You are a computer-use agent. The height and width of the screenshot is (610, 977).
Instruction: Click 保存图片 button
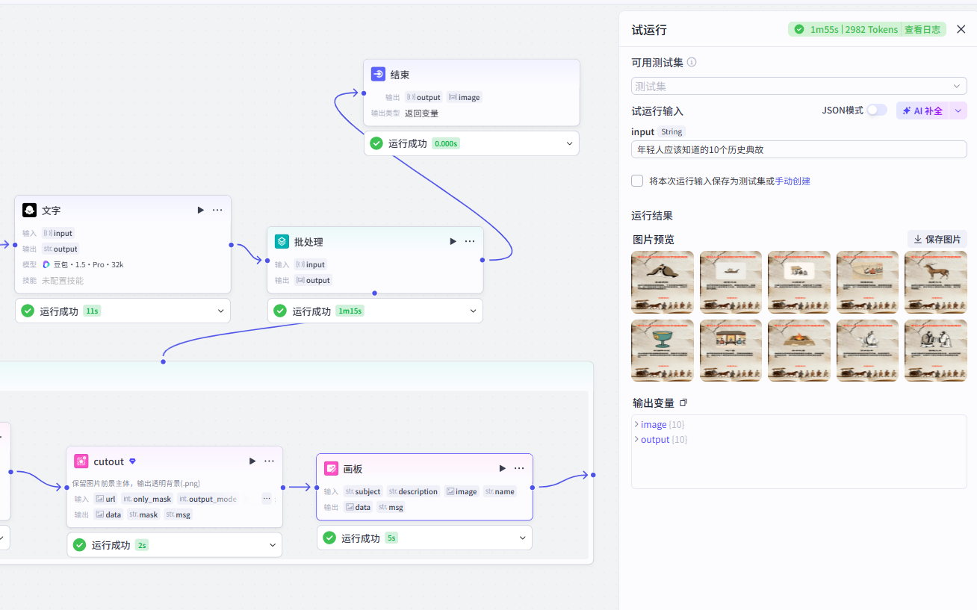937,239
